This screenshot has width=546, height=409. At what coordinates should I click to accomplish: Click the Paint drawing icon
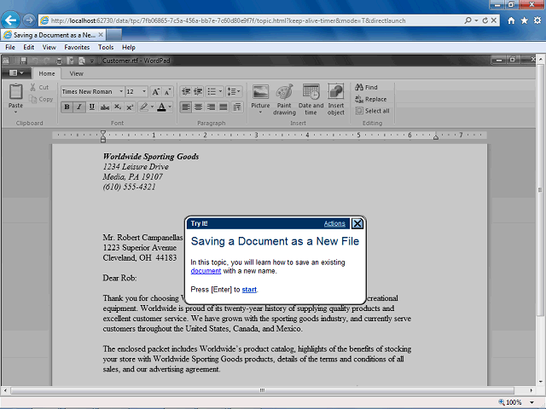284,92
